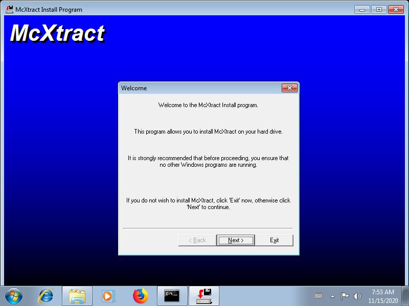Launch Internet Explorer from the taskbar
409x306 pixels.
46,296
